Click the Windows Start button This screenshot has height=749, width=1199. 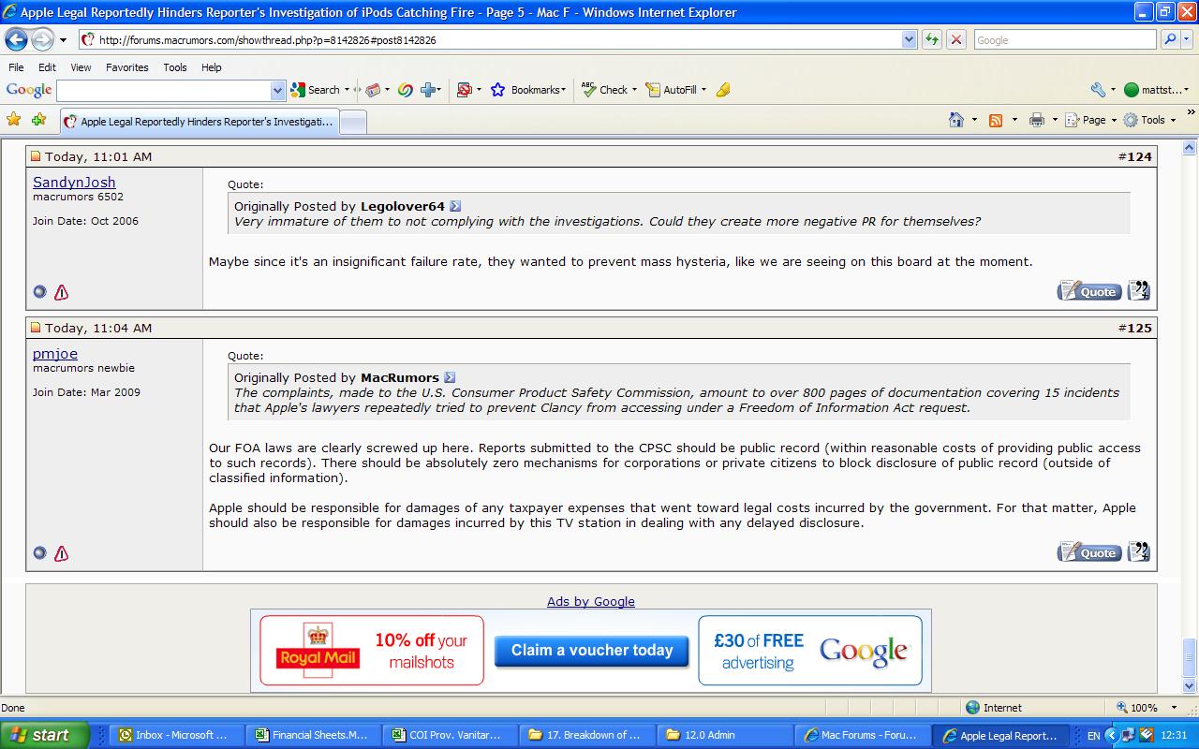[x=44, y=735]
